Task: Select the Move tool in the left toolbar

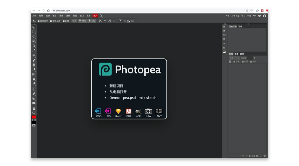Action: click(34, 27)
